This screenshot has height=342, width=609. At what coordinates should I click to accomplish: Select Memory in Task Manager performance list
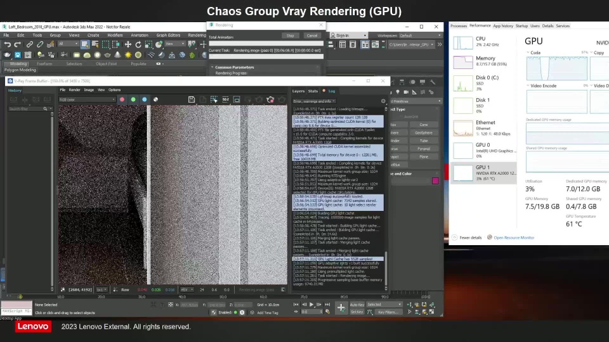pyautogui.click(x=485, y=61)
